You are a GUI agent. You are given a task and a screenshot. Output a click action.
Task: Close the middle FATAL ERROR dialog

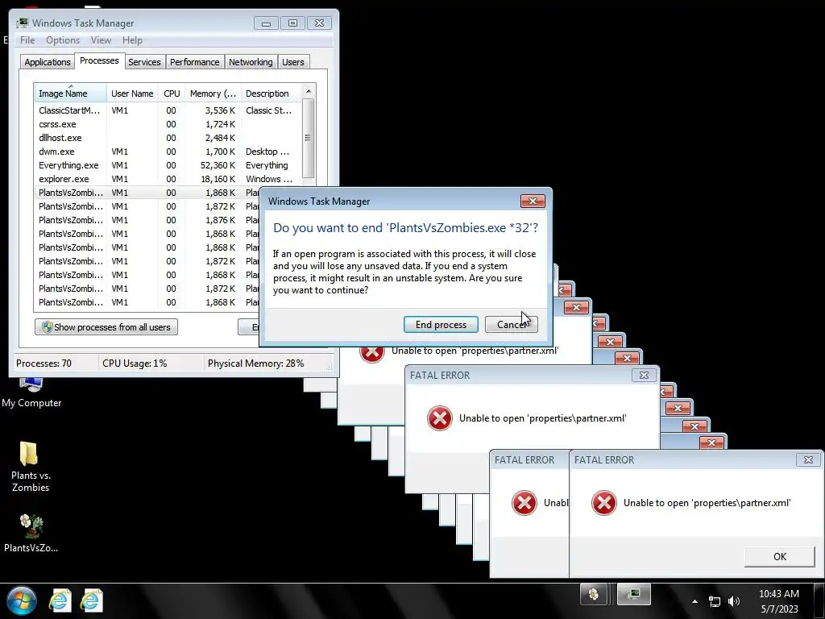(644, 376)
